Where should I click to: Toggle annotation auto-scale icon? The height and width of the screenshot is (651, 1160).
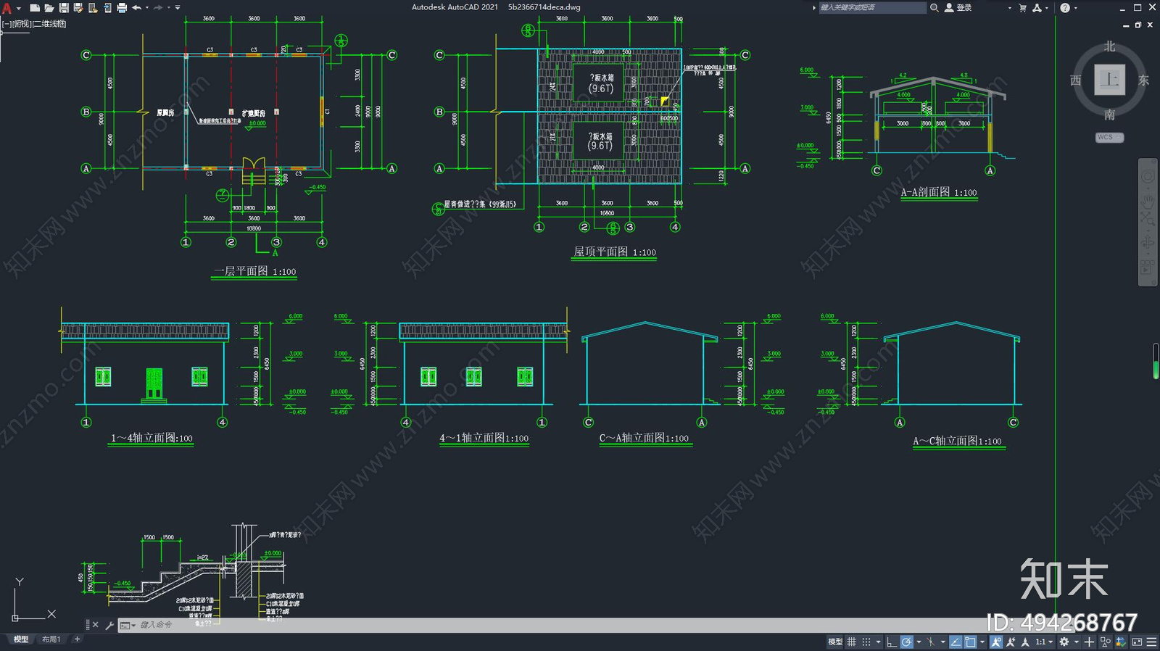(x=1011, y=642)
